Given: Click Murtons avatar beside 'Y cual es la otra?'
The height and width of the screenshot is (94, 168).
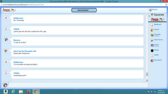Looking at the screenshot, I should [x=6, y=39].
